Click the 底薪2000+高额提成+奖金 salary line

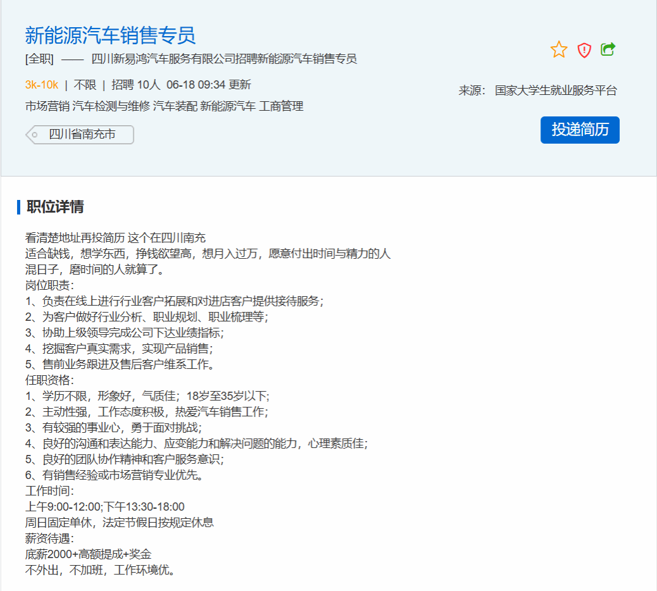coord(88,554)
